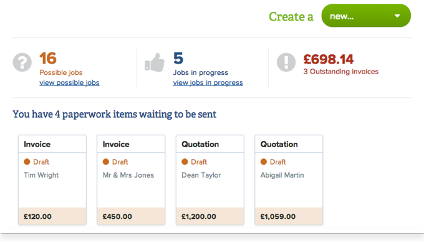Click the £1,200.00 quotation total
This screenshot has width=424, height=250.
pos(199,216)
